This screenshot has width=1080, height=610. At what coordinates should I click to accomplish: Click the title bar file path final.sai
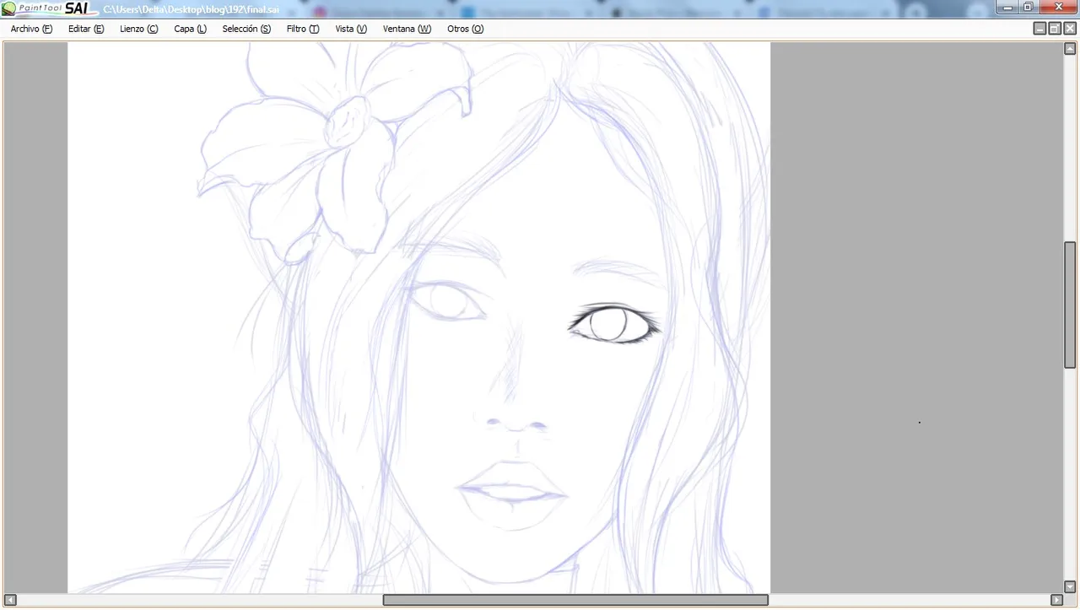[191, 9]
